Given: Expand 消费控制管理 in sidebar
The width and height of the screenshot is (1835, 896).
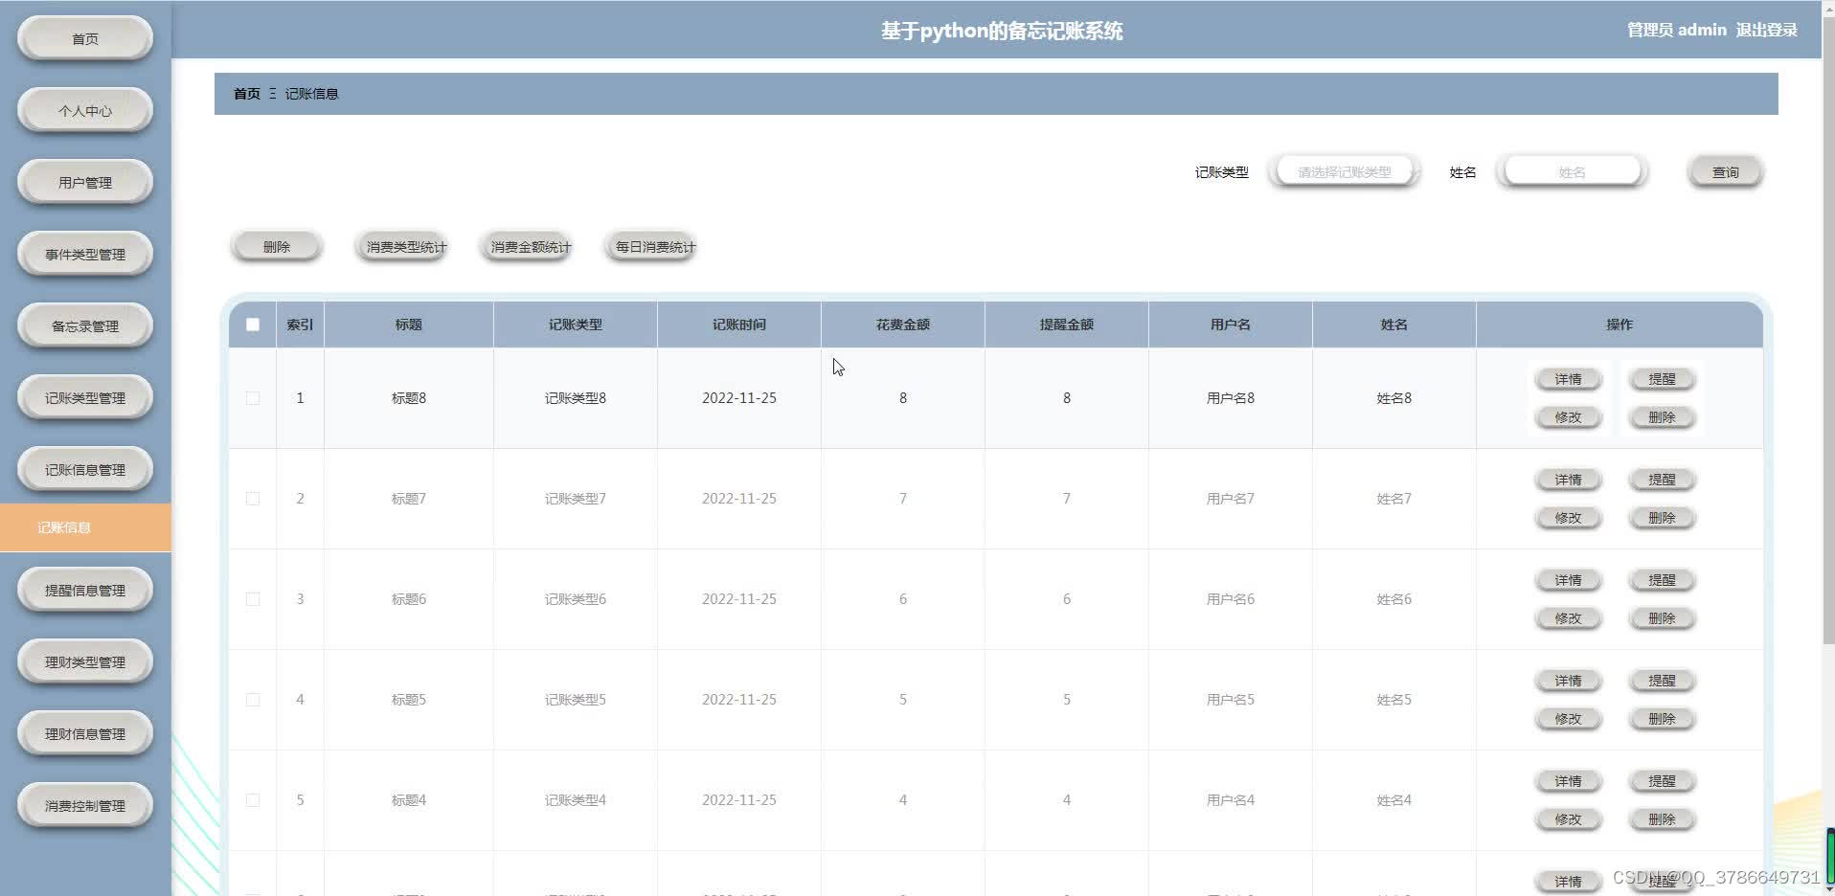Looking at the screenshot, I should tap(85, 805).
